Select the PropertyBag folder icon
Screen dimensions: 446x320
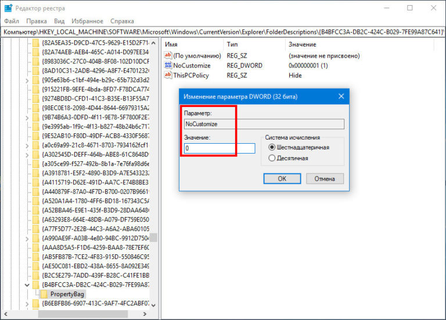coord(44,294)
